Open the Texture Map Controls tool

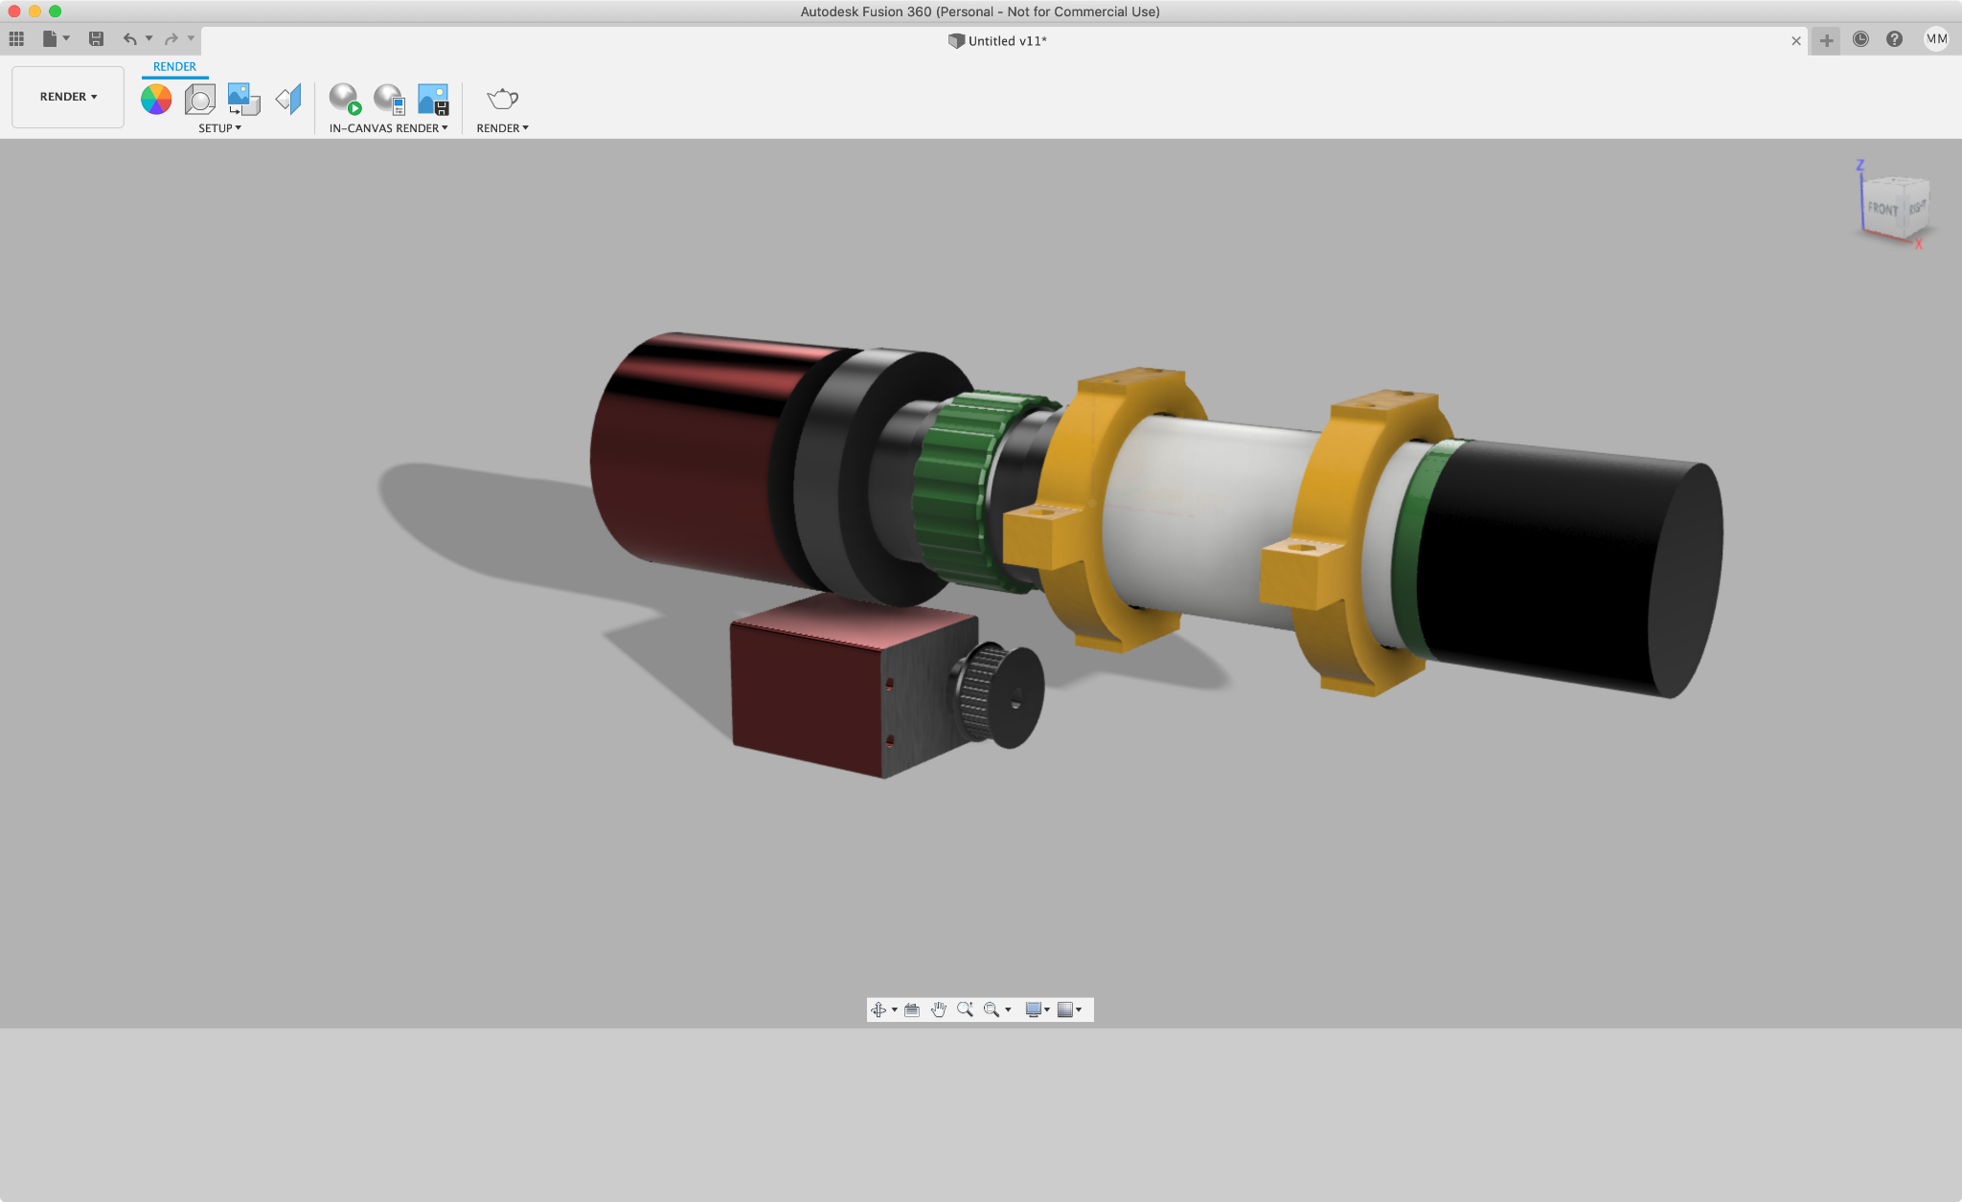coord(288,99)
